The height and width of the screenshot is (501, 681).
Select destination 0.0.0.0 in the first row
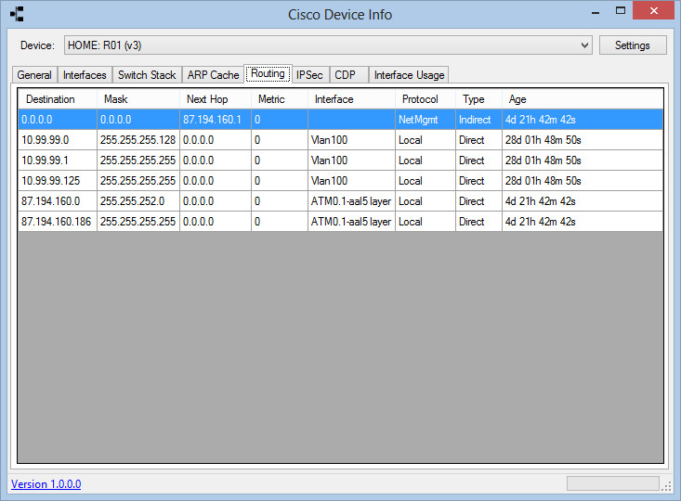[x=58, y=120]
